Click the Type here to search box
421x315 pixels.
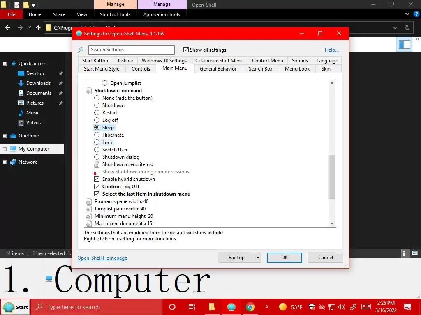97,307
